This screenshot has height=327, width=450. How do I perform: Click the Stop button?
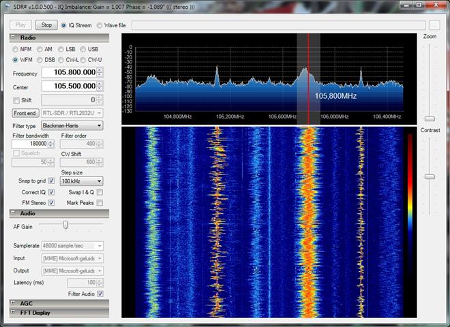click(x=46, y=25)
